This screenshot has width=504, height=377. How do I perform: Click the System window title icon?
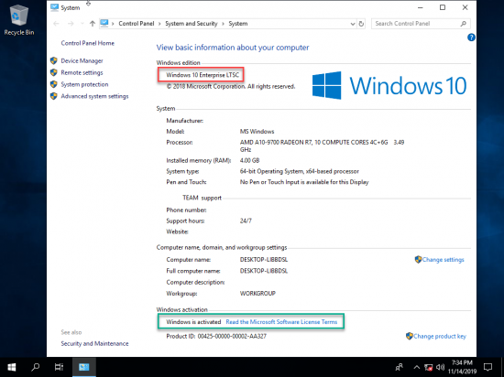54,7
